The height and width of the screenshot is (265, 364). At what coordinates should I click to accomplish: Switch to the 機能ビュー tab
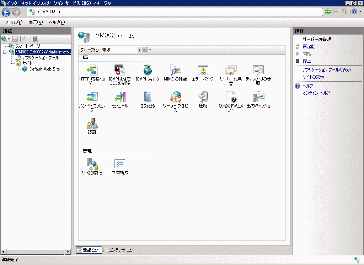pos(89,250)
